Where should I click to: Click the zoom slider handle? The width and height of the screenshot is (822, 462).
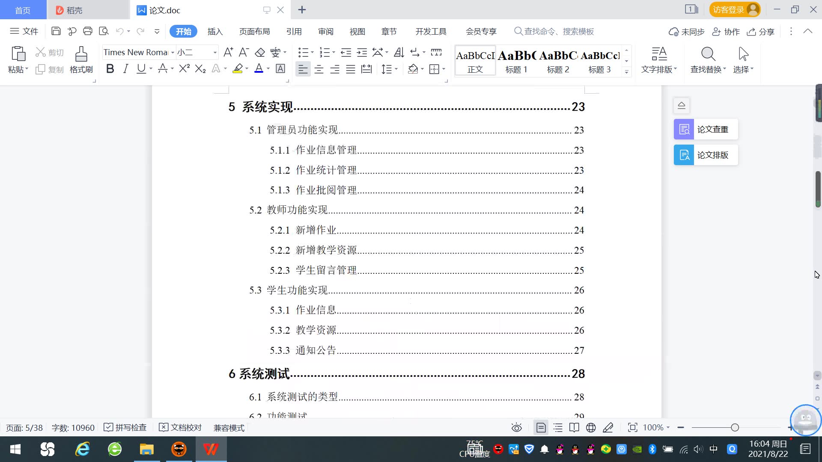pos(735,427)
